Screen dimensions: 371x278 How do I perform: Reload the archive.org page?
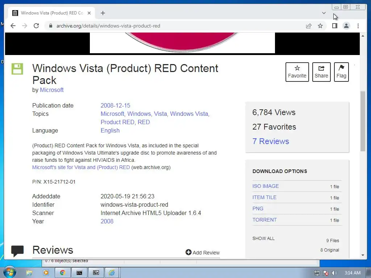click(x=36, y=26)
